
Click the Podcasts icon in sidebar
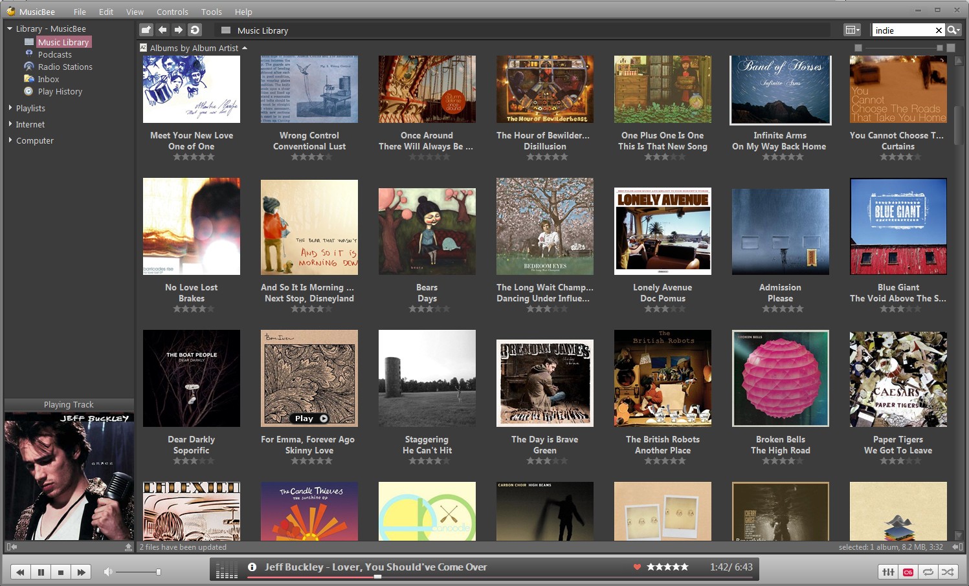pos(30,54)
